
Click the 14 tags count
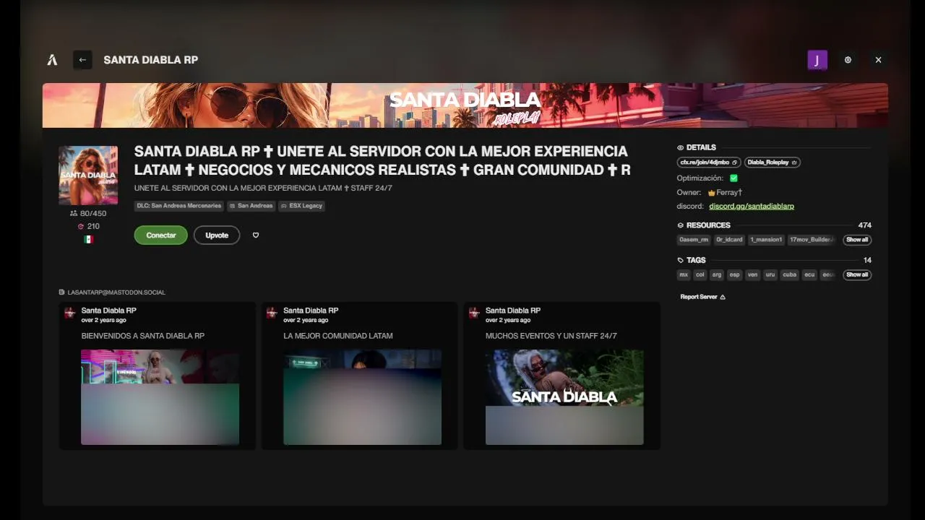(x=867, y=260)
